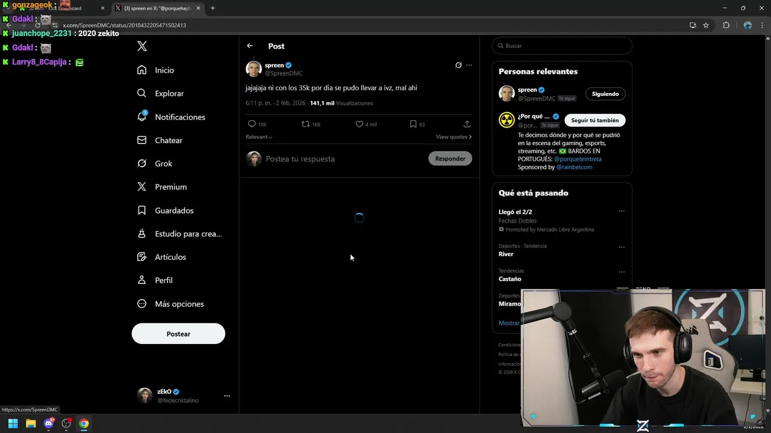Switch to the spreen en X browser tab
771x433 pixels.
pos(158,8)
